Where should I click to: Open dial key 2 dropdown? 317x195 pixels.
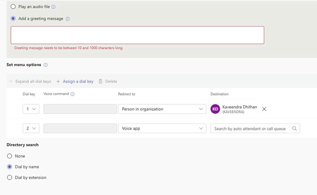(x=31, y=128)
